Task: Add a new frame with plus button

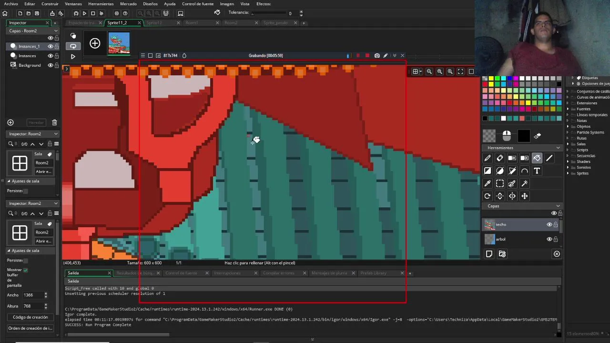Action: point(95,43)
